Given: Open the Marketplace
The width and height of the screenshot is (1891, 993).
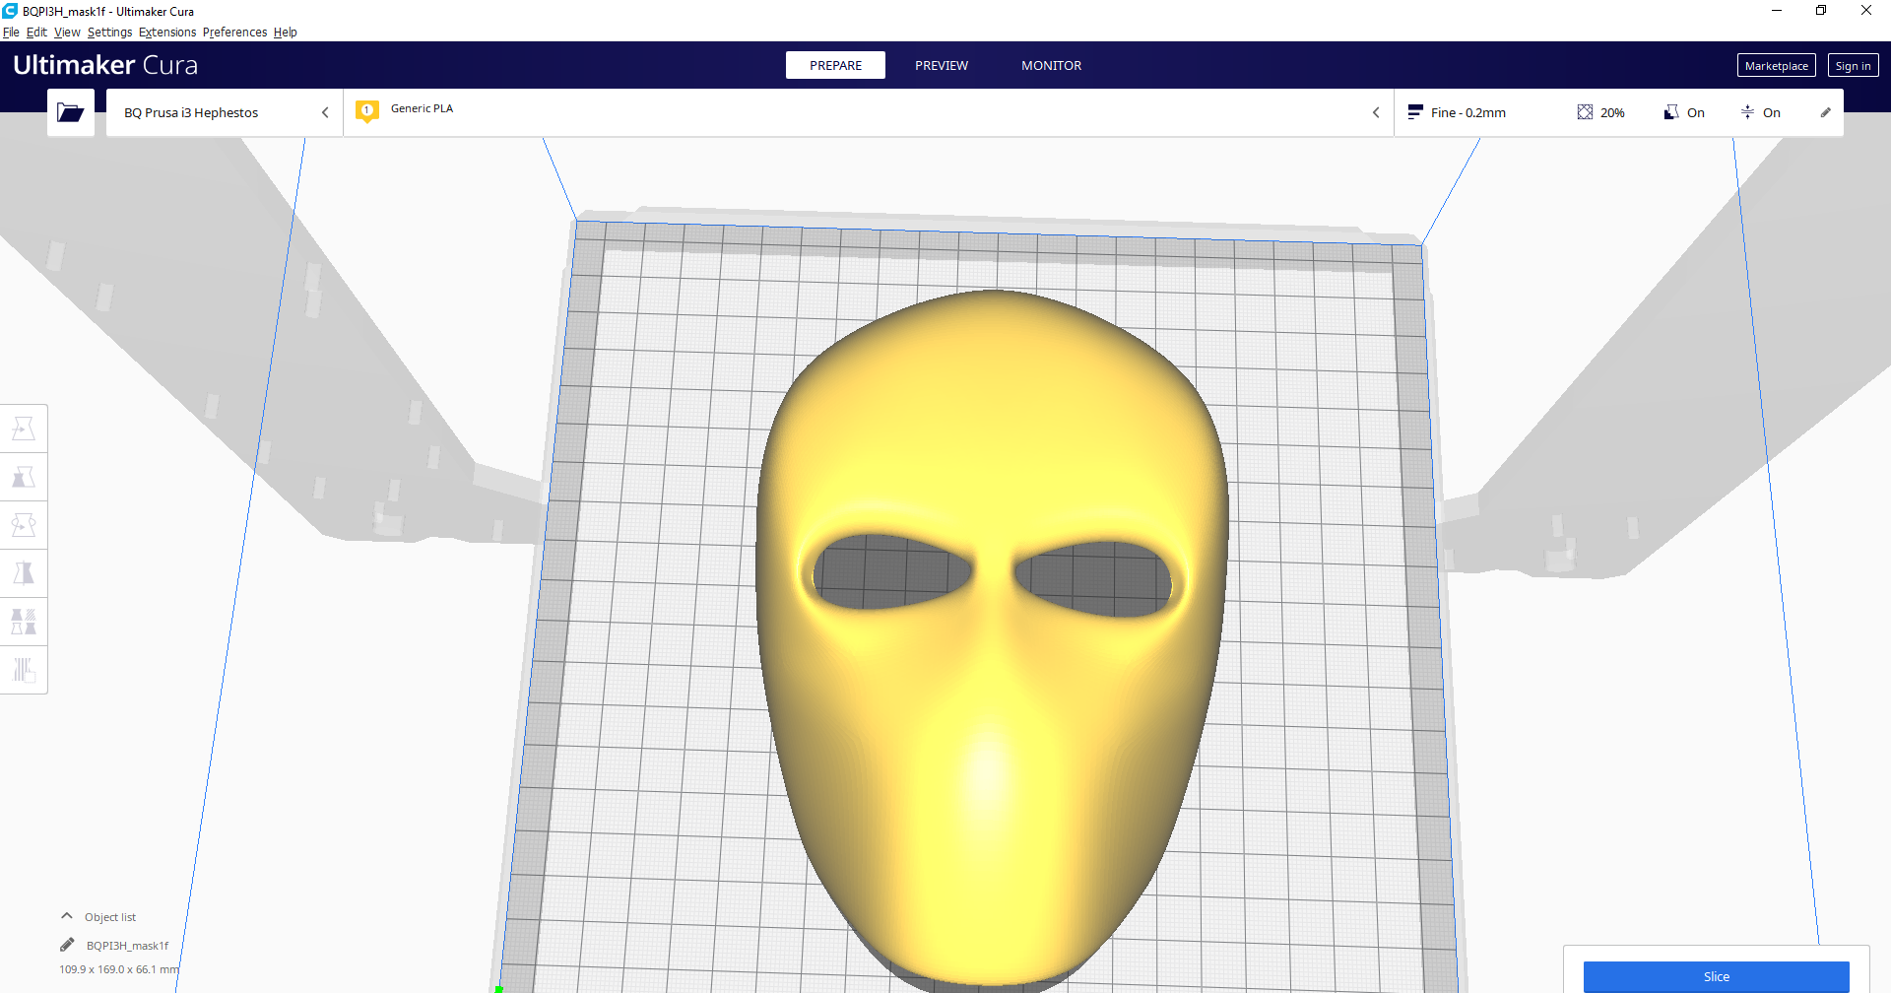Looking at the screenshot, I should pos(1776,65).
